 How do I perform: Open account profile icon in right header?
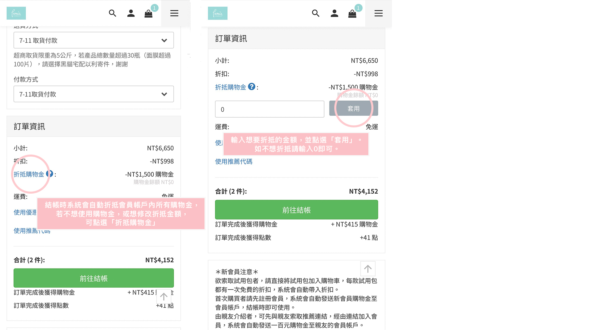click(334, 13)
